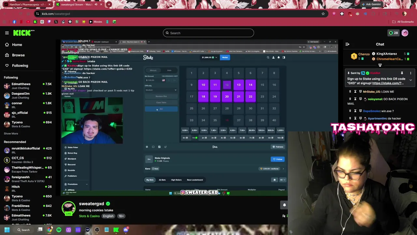Toggle notification bell for sweatergxd
The height and width of the screenshot is (235, 417).
coord(284,205)
